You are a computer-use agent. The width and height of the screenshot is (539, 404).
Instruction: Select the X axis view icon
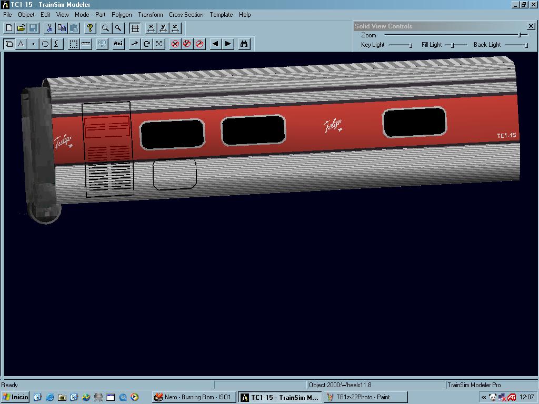click(151, 28)
